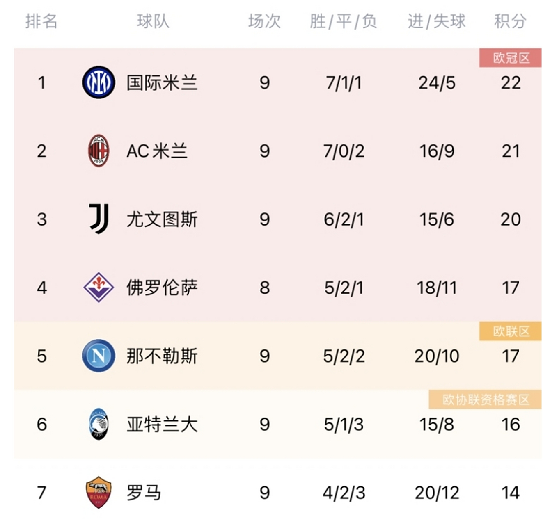Screen dimensions: 543x525
Task: Open the 国际米兰 team name link
Action: (162, 83)
